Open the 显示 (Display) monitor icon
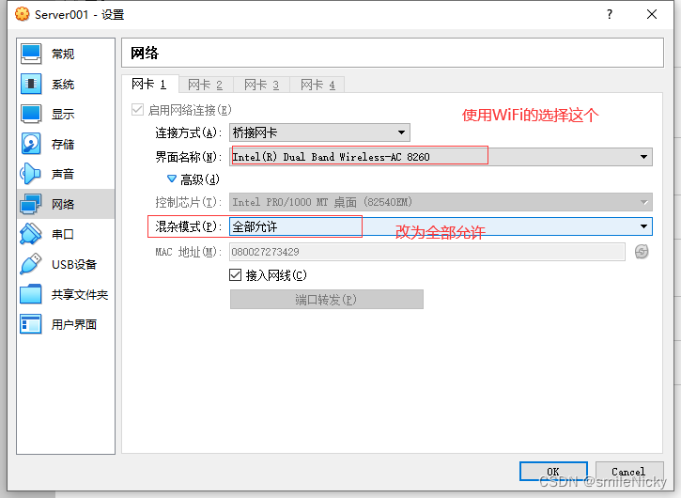 pyautogui.click(x=31, y=114)
